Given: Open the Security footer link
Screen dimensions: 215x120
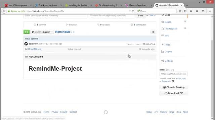Looking at the screenshot, I should coord(64,112).
